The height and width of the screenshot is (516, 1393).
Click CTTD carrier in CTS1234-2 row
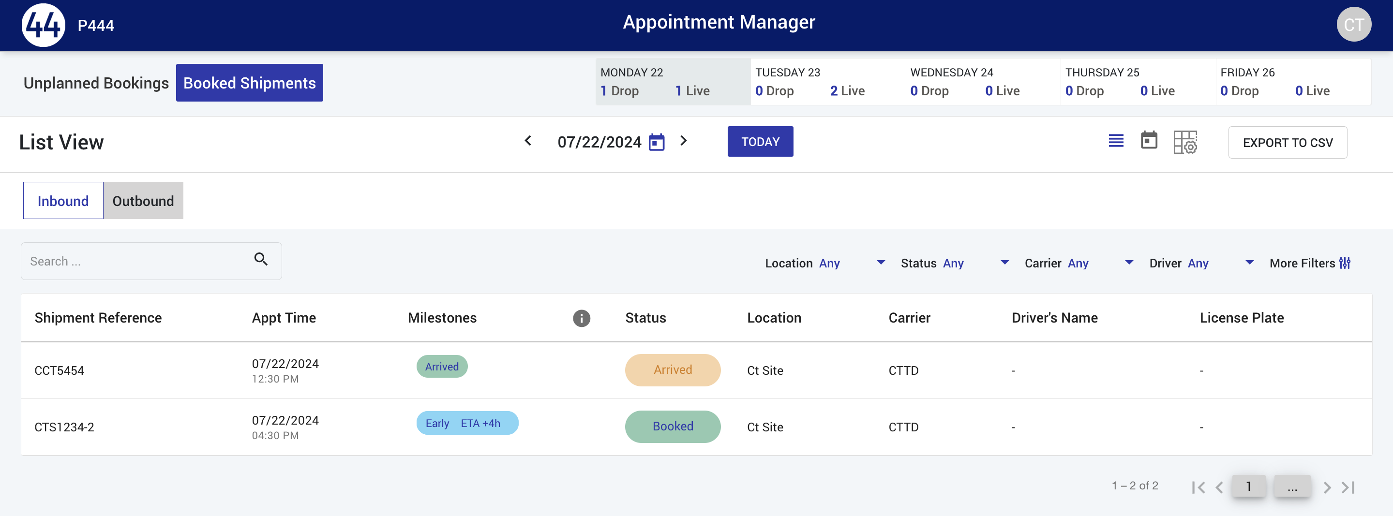(x=903, y=428)
